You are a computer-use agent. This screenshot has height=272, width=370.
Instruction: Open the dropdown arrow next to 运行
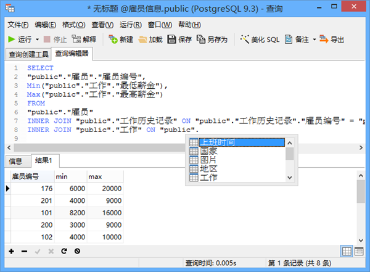[37, 39]
